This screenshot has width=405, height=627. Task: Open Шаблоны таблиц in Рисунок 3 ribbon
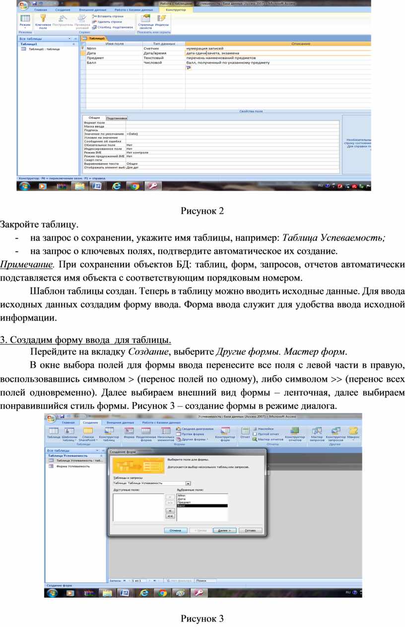pyautogui.click(x=69, y=434)
